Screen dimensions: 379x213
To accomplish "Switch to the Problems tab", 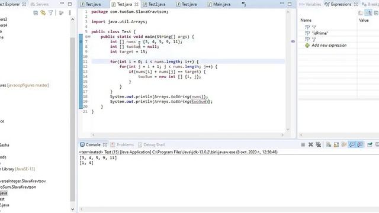I will (x=123, y=145).
